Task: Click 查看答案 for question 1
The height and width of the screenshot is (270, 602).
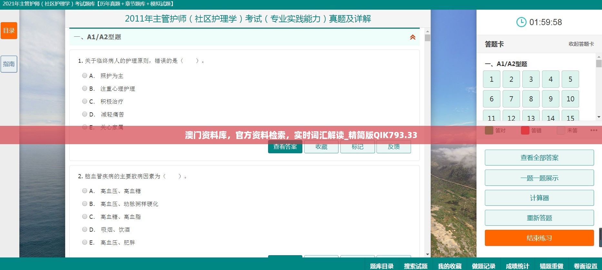Action: pyautogui.click(x=285, y=147)
